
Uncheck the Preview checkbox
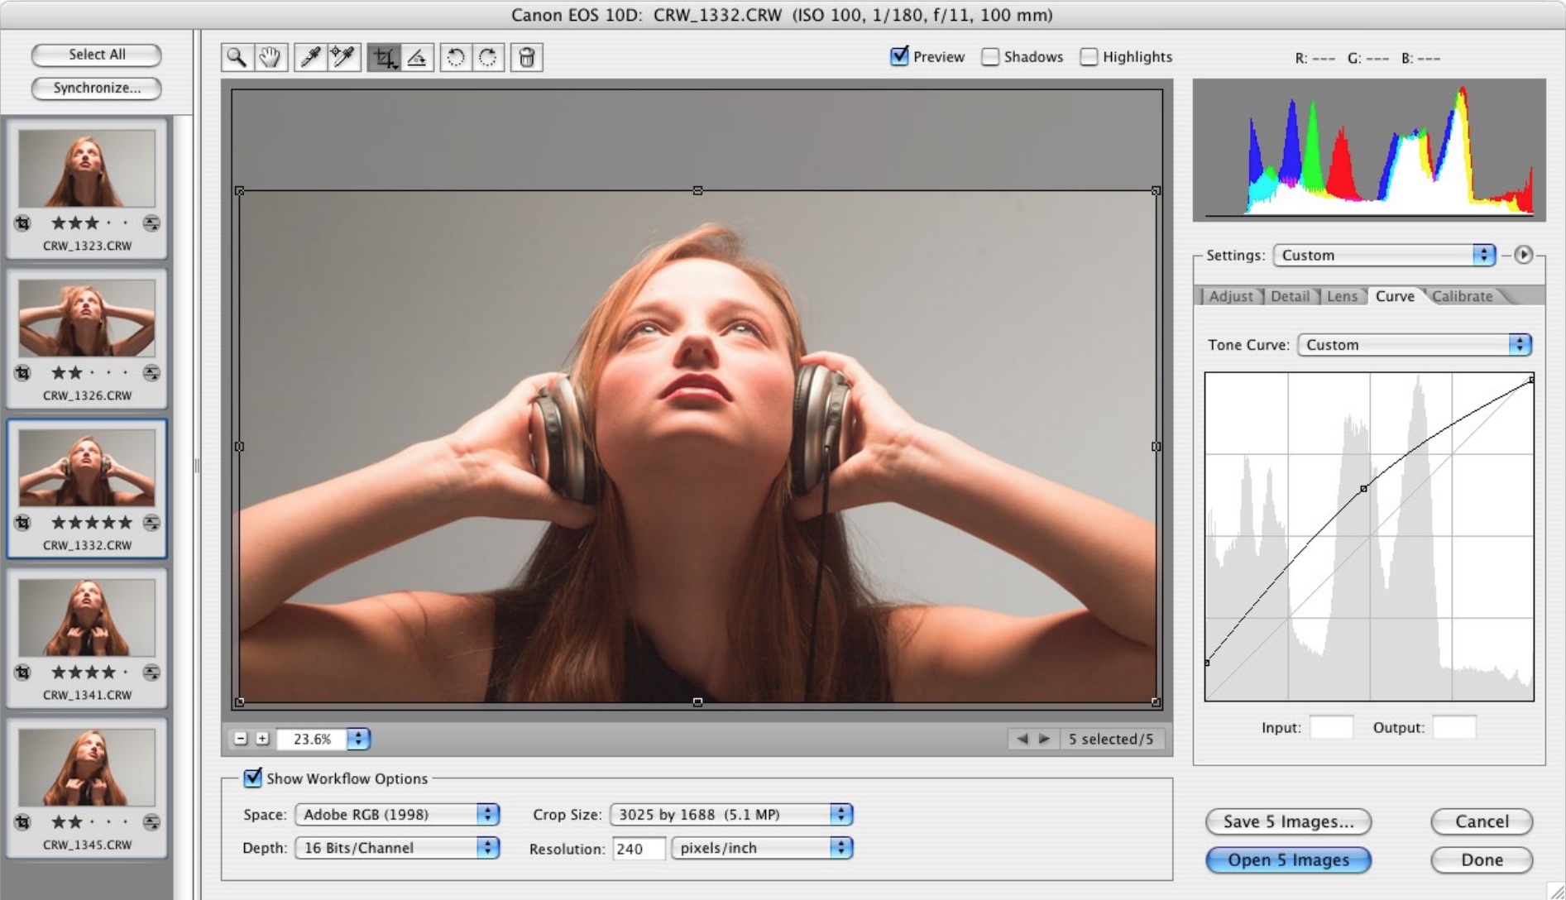pyautogui.click(x=899, y=56)
